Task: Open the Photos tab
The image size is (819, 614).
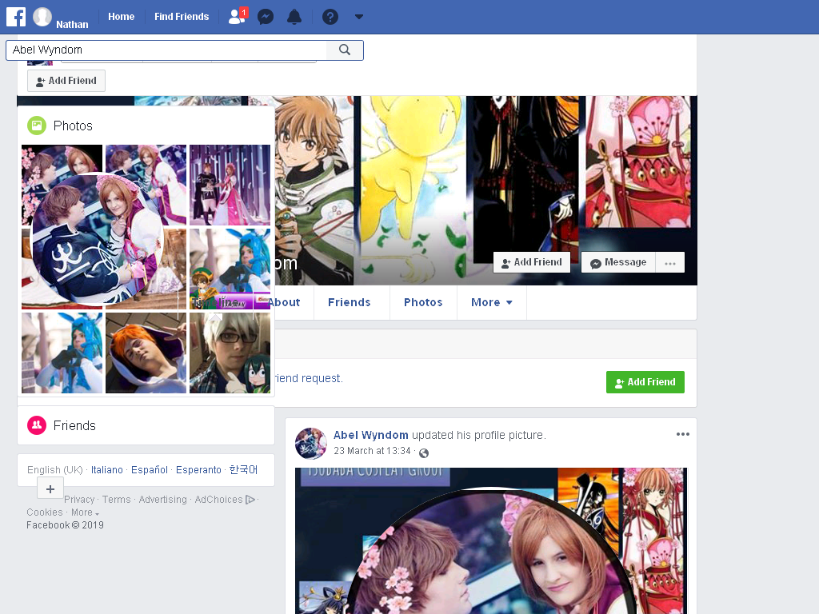Action: click(423, 302)
